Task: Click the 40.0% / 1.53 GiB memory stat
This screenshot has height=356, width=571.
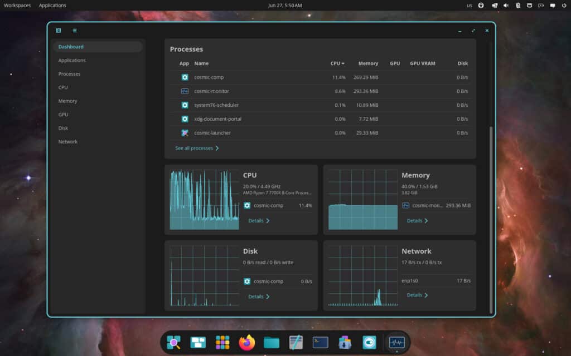Action: [419, 187]
